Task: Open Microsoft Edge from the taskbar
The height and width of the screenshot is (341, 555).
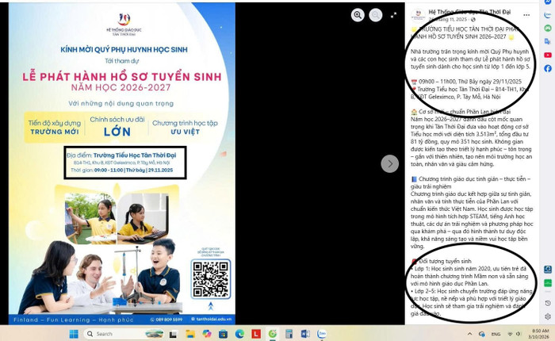Action: pyautogui.click(x=239, y=334)
